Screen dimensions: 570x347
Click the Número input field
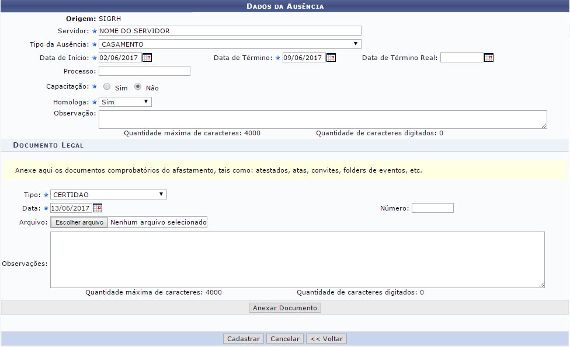(x=432, y=208)
